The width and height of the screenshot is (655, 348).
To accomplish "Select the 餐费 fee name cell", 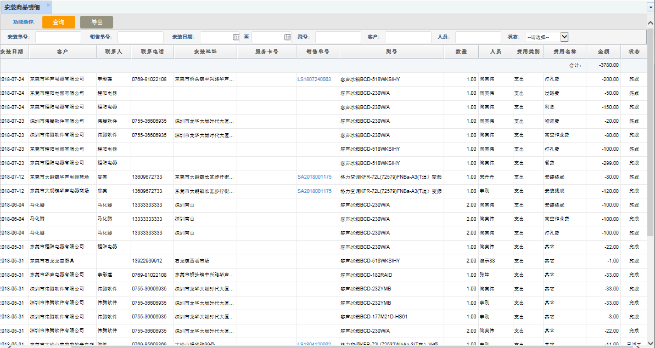I will pyautogui.click(x=564, y=163).
